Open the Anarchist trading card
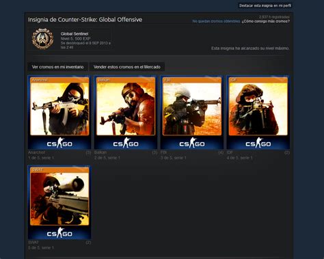 59,112
